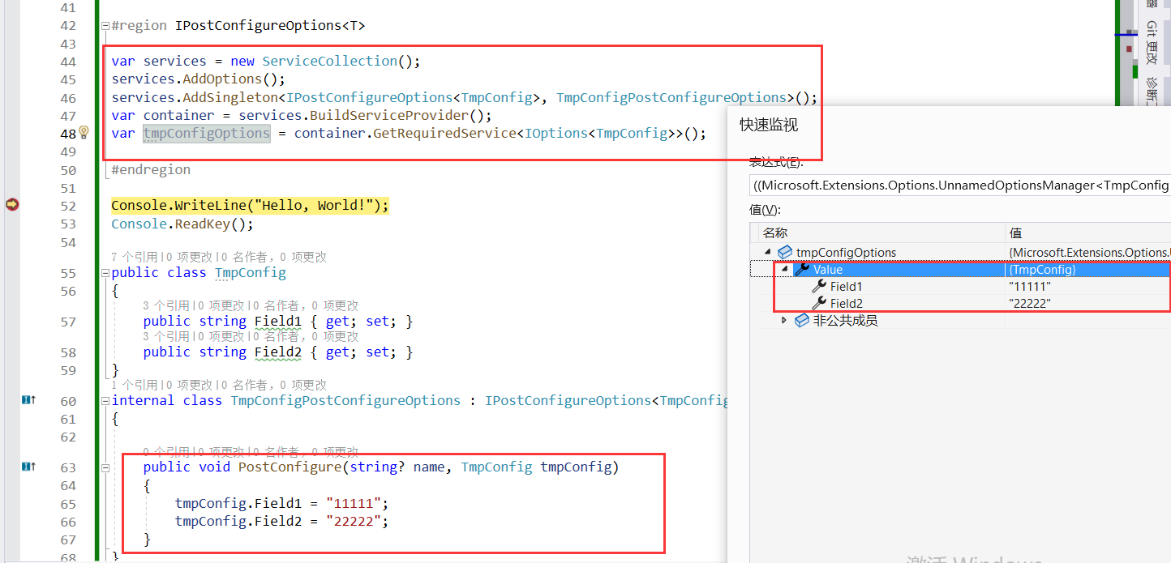The width and height of the screenshot is (1171, 563).
Task: Collapse the TmpConfigPostConfigureOptions class block
Action: point(105,401)
